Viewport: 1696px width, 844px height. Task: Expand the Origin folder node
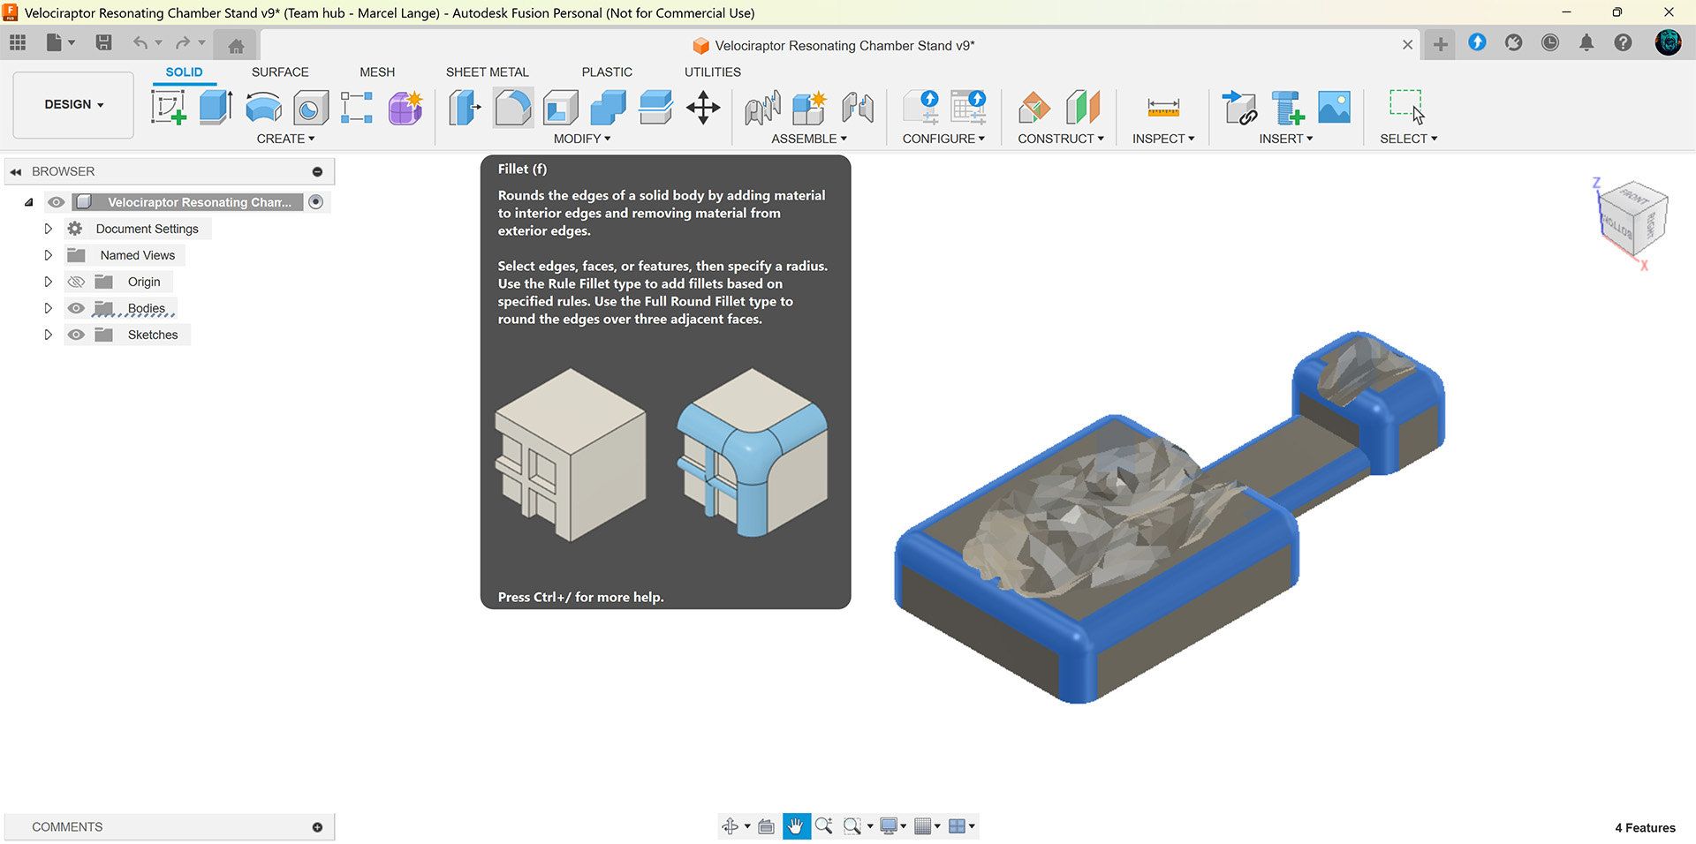pos(48,282)
